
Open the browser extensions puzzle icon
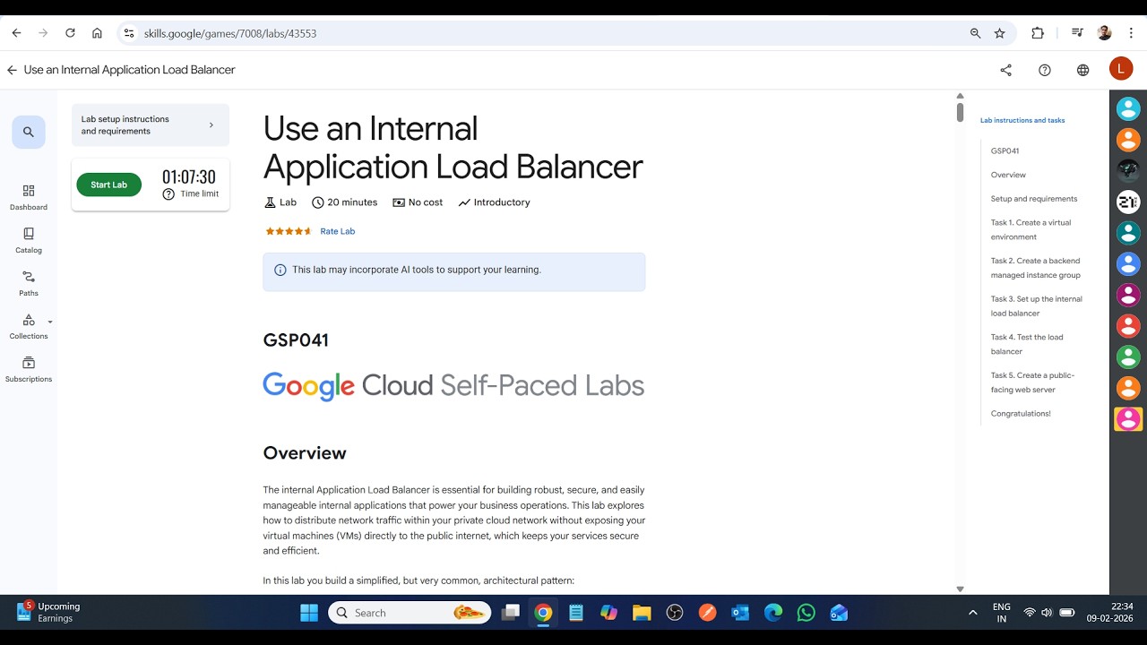pyautogui.click(x=1038, y=33)
